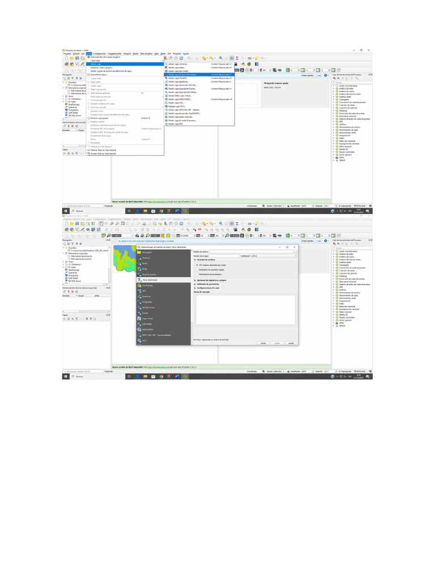Screen dimensions: 435x580
Task: Open MS SQL Server in dialog sidebar
Action: (x=164, y=308)
